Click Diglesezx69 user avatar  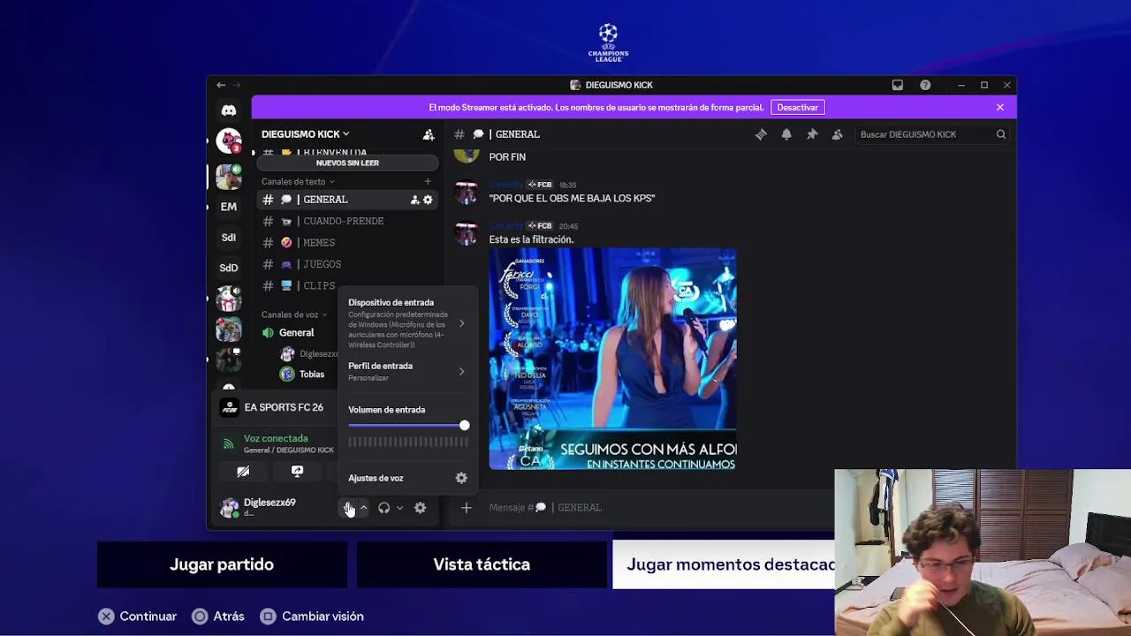[x=229, y=508]
